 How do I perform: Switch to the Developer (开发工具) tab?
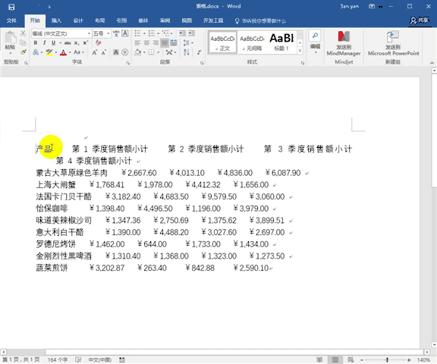click(213, 20)
